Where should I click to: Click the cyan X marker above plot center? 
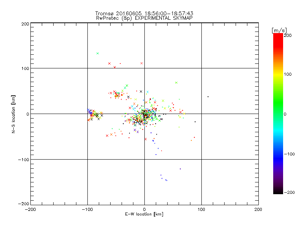[x=147, y=92]
